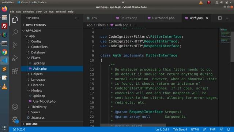The width and height of the screenshot is (234, 132).
Task: Open the Extensions view
Action: (x=15, y=71)
